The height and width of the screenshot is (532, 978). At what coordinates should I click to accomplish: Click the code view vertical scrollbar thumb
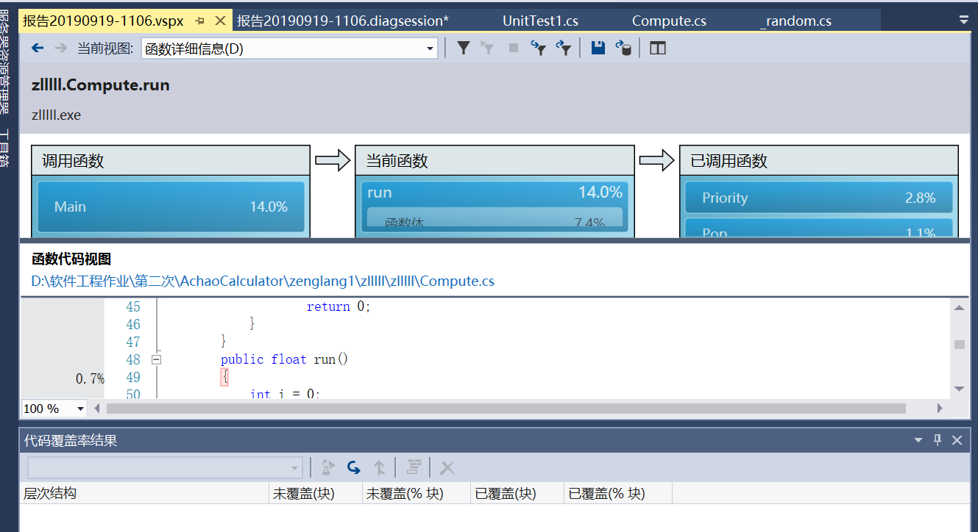[959, 345]
